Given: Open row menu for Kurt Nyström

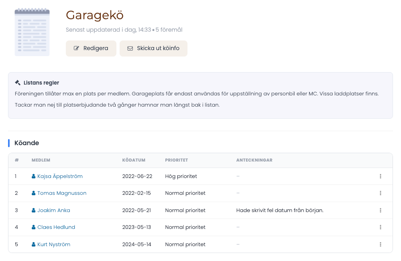Looking at the screenshot, I should (380, 245).
